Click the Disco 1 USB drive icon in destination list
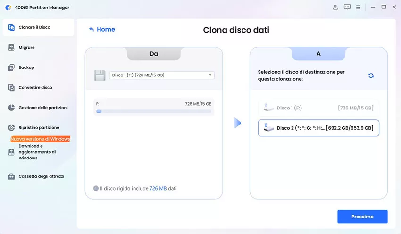This screenshot has height=234, width=401. click(268, 108)
